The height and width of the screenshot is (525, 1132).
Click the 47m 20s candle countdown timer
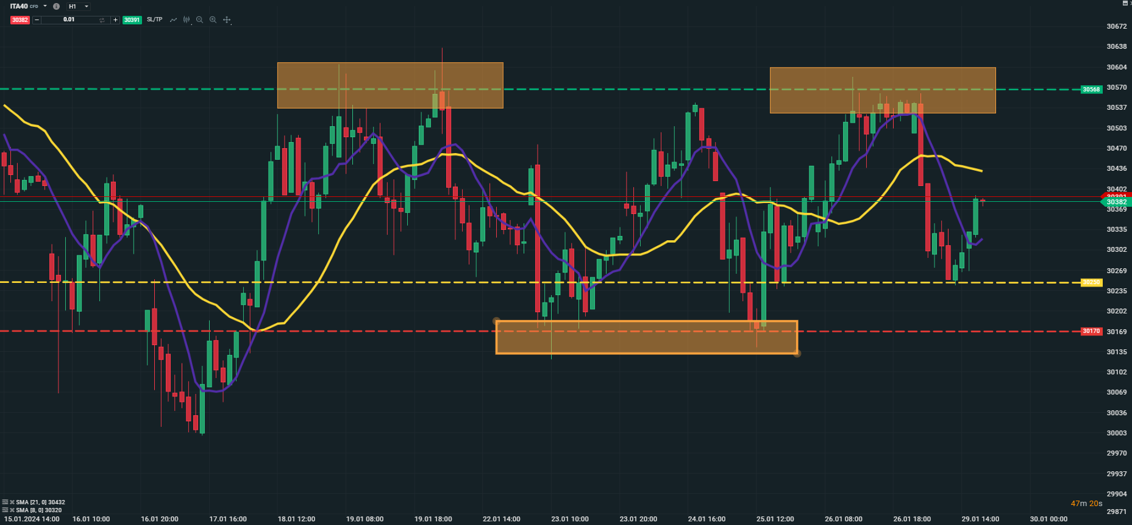pos(1086,504)
